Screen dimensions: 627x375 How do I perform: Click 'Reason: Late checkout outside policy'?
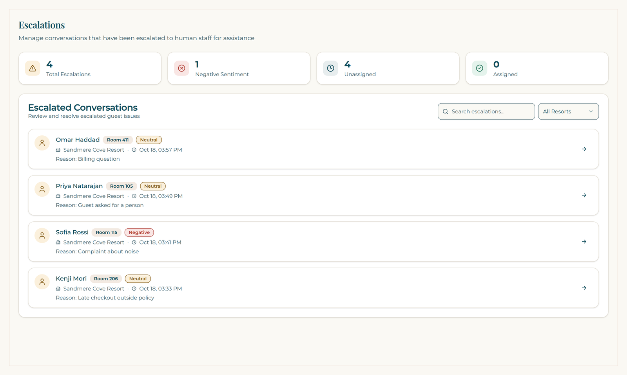tap(105, 298)
